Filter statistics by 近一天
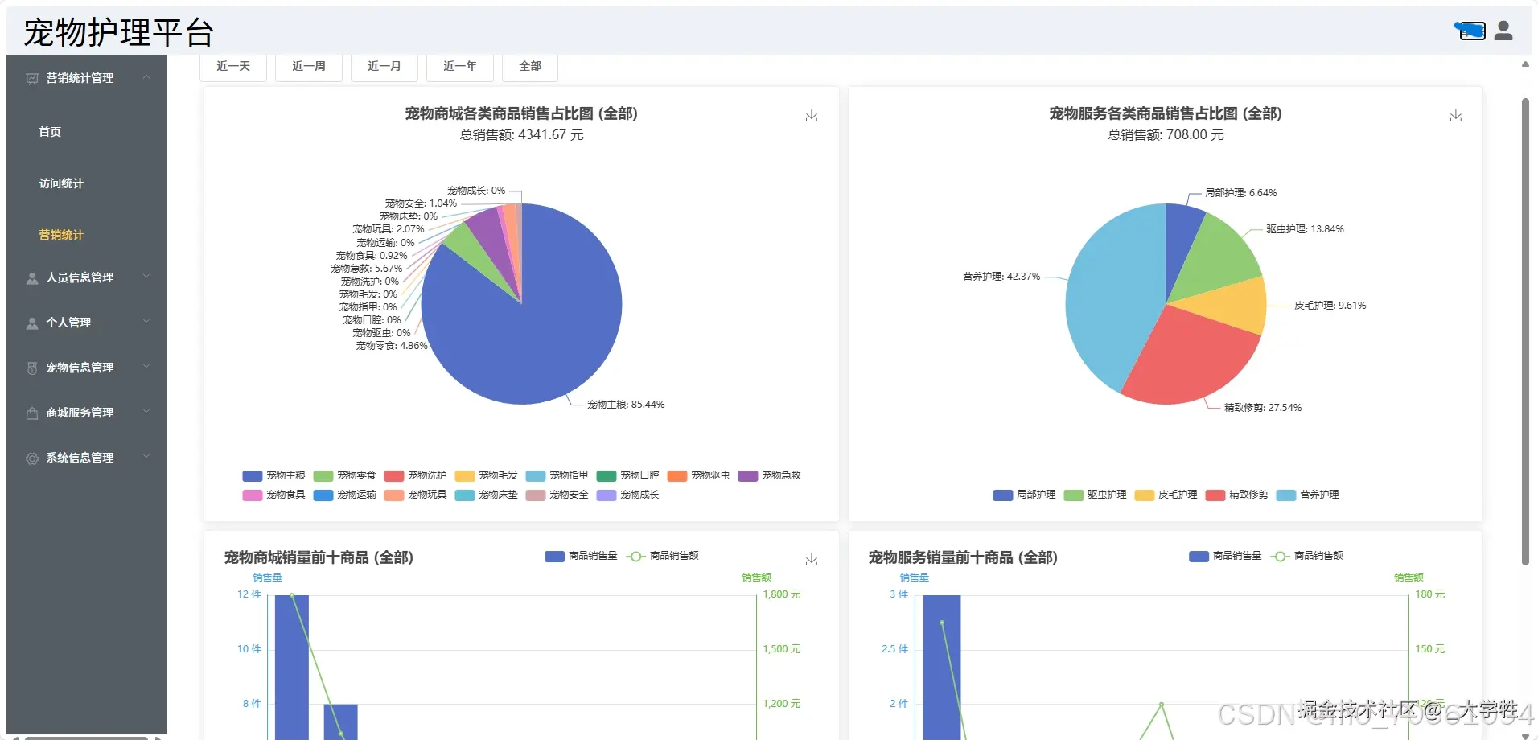This screenshot has width=1538, height=740. [233, 67]
